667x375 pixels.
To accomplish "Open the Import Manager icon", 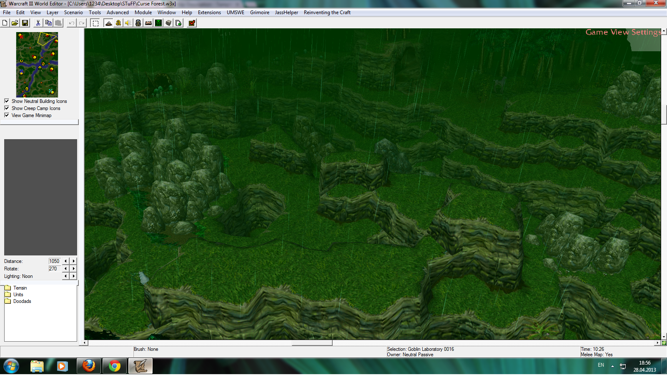I will [178, 23].
